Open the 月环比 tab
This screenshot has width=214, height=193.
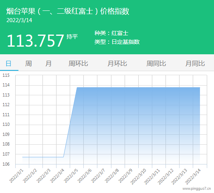117,64
